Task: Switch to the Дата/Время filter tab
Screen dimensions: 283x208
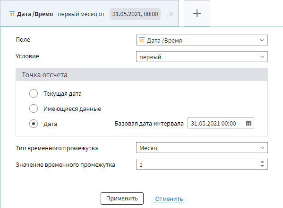Action: pyautogui.click(x=89, y=14)
